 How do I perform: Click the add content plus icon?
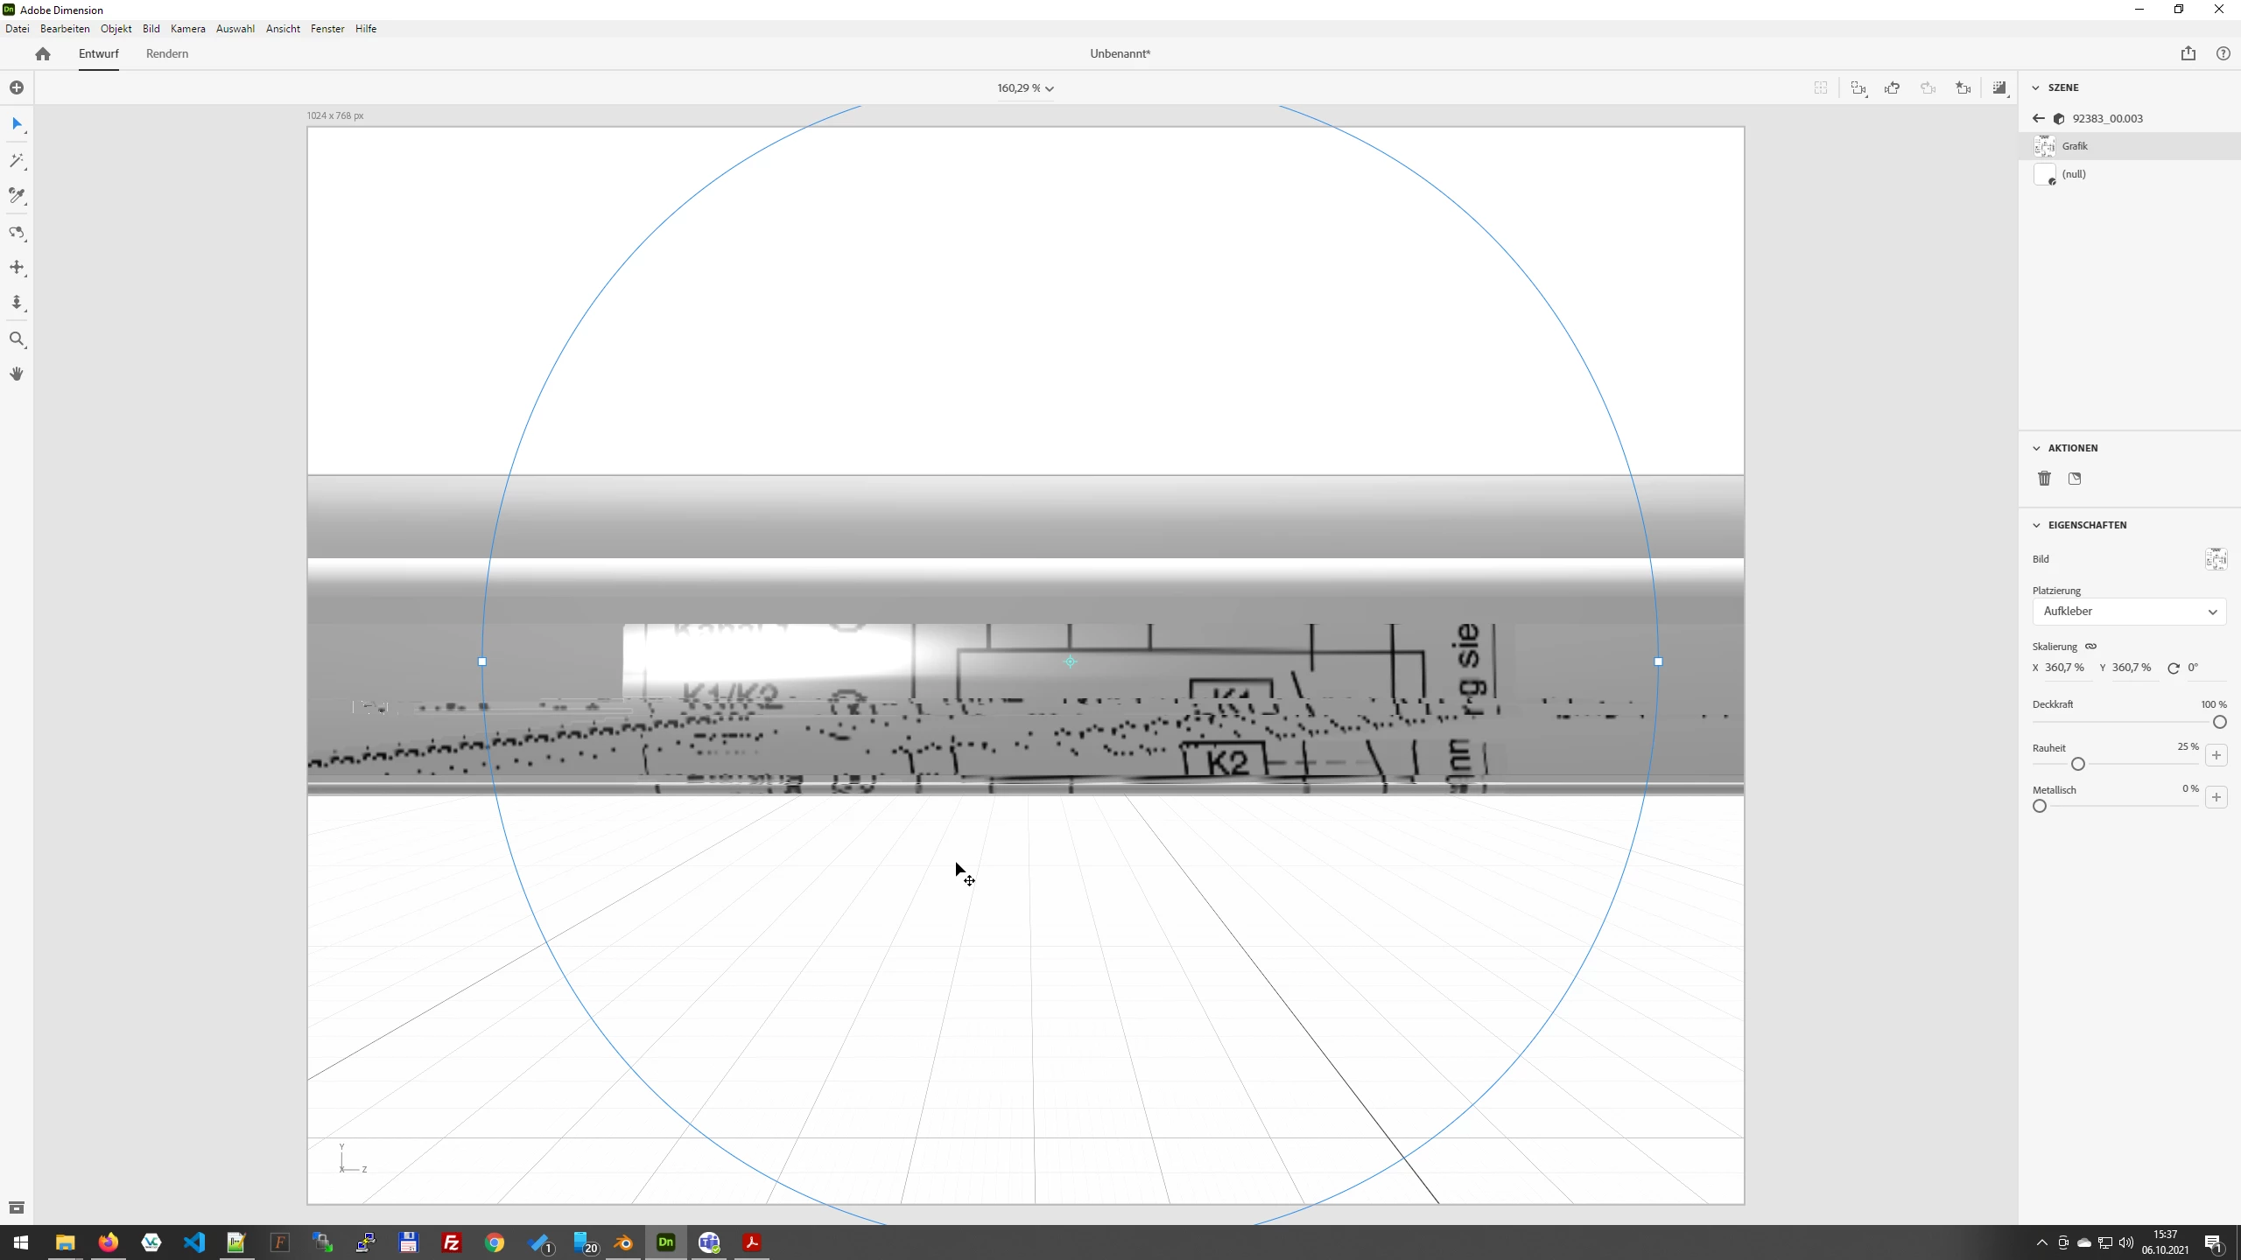17,87
